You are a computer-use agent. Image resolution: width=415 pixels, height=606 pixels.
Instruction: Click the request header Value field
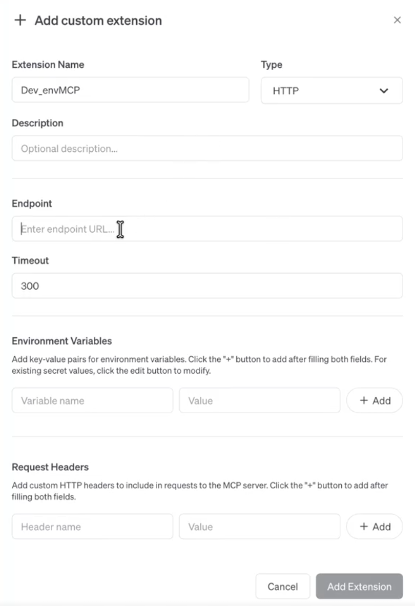(x=259, y=527)
